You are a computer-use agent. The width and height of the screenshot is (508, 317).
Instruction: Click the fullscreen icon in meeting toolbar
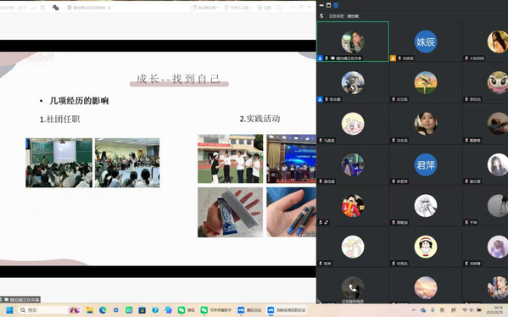pyautogui.click(x=278, y=8)
